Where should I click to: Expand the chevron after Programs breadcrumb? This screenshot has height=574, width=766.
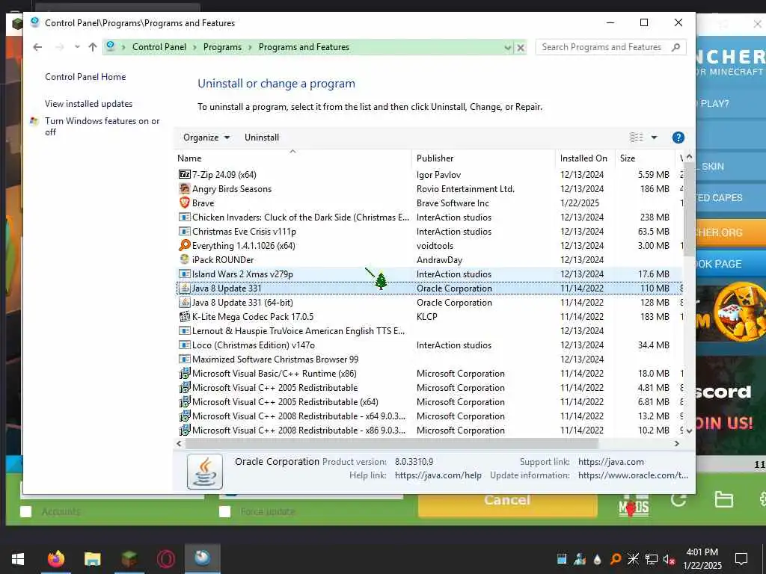(x=250, y=47)
